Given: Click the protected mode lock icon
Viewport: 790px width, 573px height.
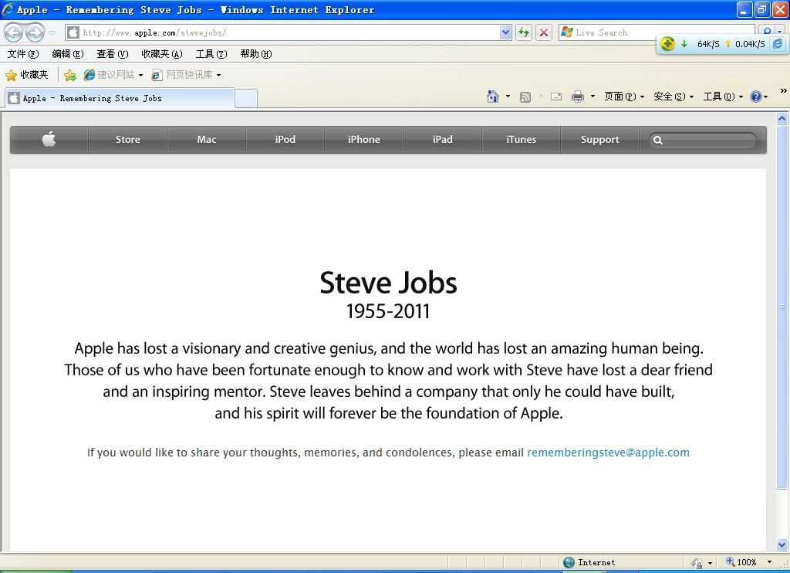Looking at the screenshot, I should click(x=697, y=562).
